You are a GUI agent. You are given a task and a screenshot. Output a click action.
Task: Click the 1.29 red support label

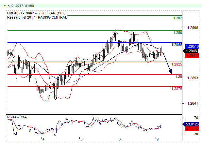click(178, 77)
